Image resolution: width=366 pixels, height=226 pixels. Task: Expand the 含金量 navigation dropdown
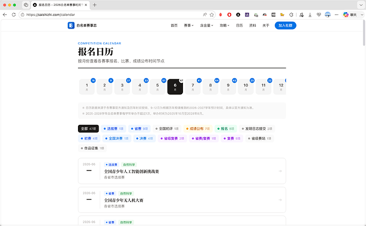click(x=206, y=25)
